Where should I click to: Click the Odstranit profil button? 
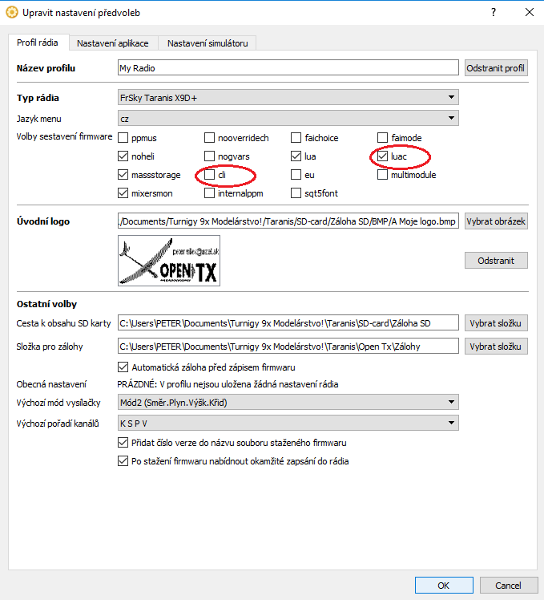click(x=496, y=68)
